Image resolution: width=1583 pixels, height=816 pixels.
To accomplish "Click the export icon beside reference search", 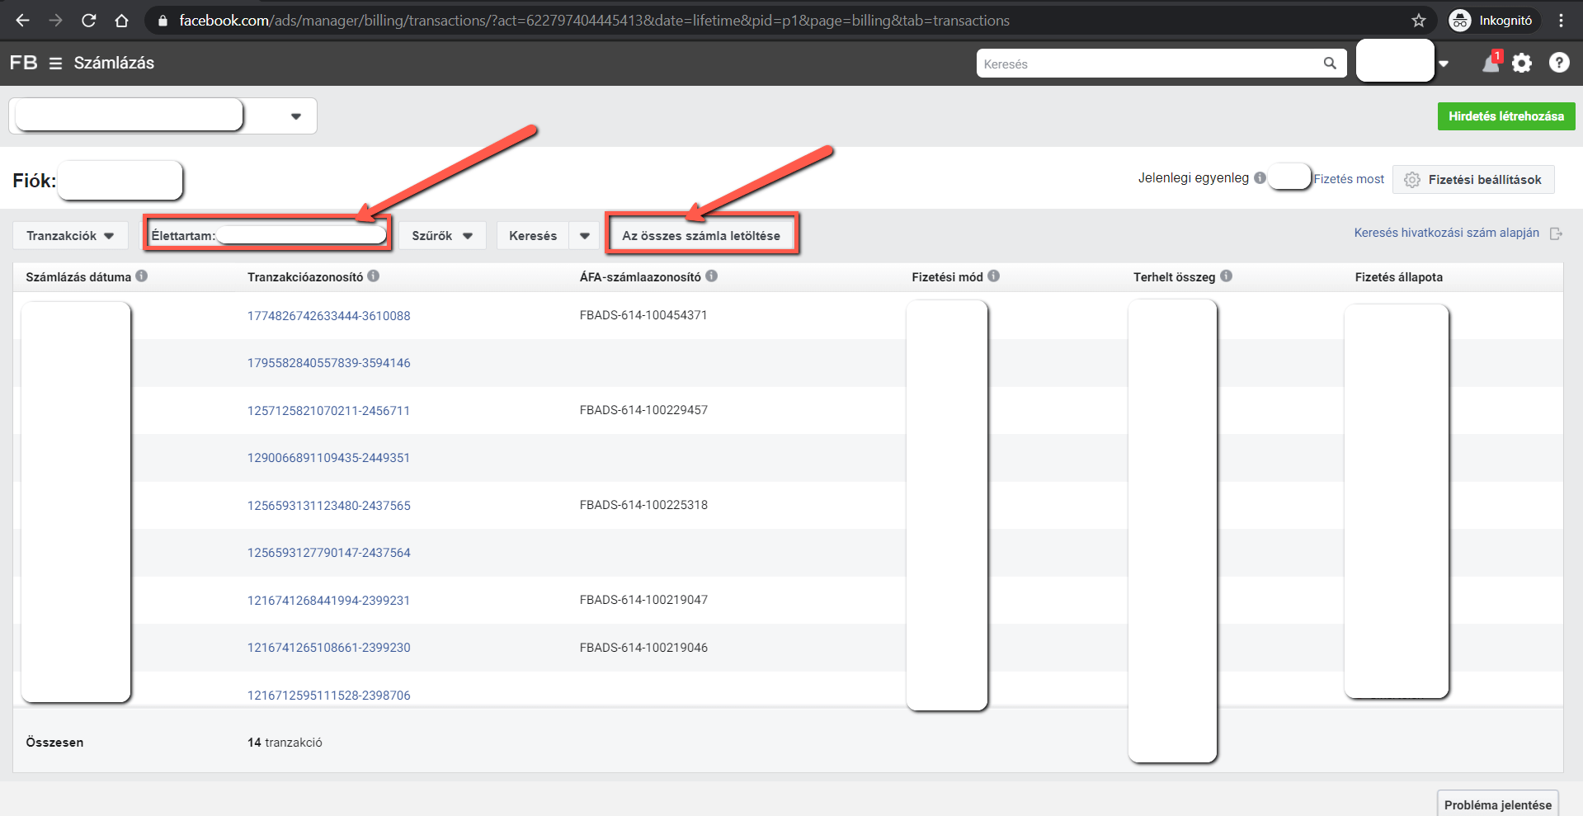I will pyautogui.click(x=1556, y=233).
